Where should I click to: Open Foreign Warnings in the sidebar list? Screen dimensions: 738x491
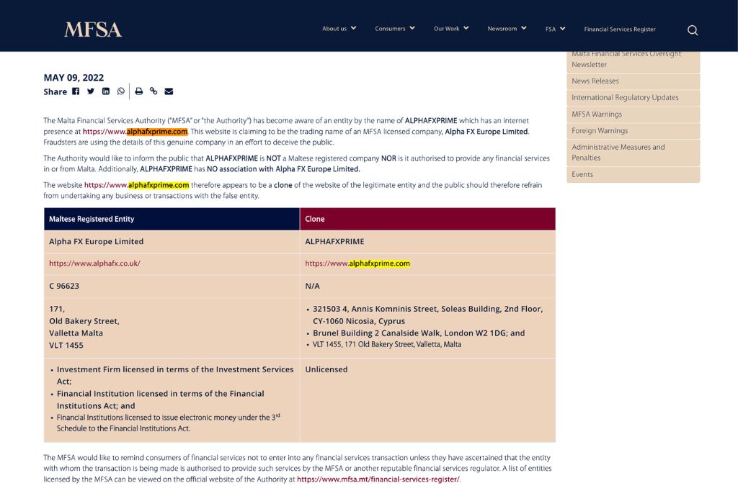click(x=600, y=131)
